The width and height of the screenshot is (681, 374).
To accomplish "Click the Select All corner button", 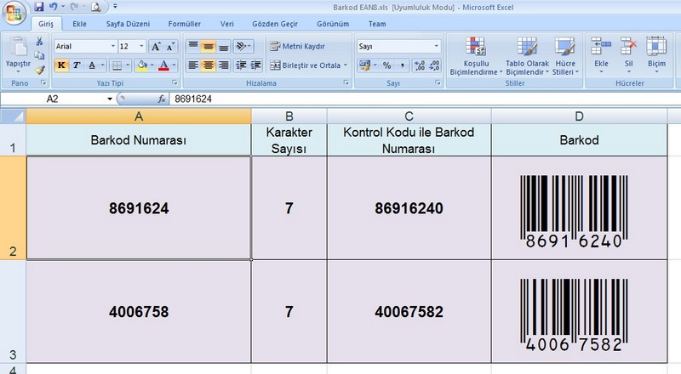I will [13, 116].
